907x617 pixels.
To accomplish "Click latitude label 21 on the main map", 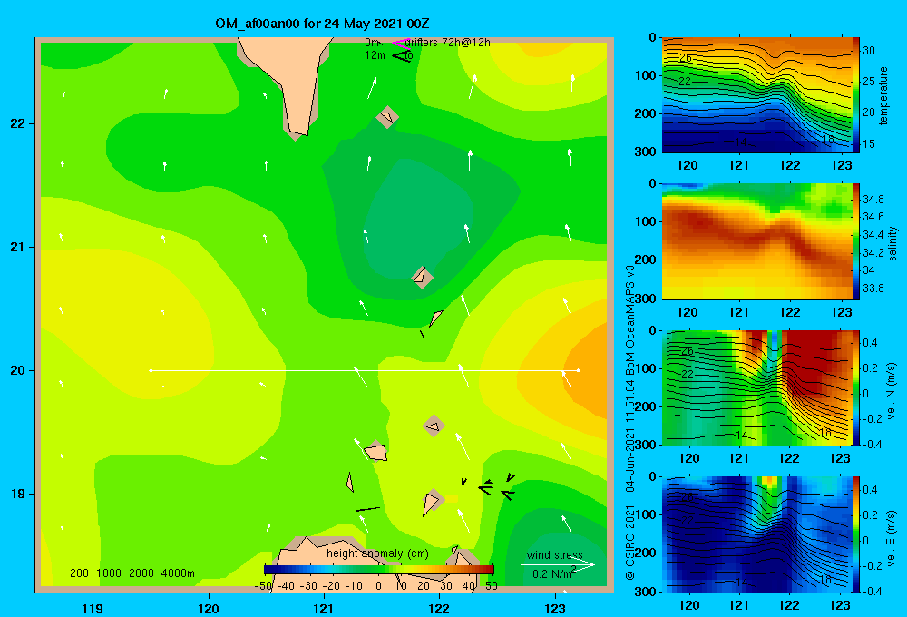I will [x=17, y=247].
